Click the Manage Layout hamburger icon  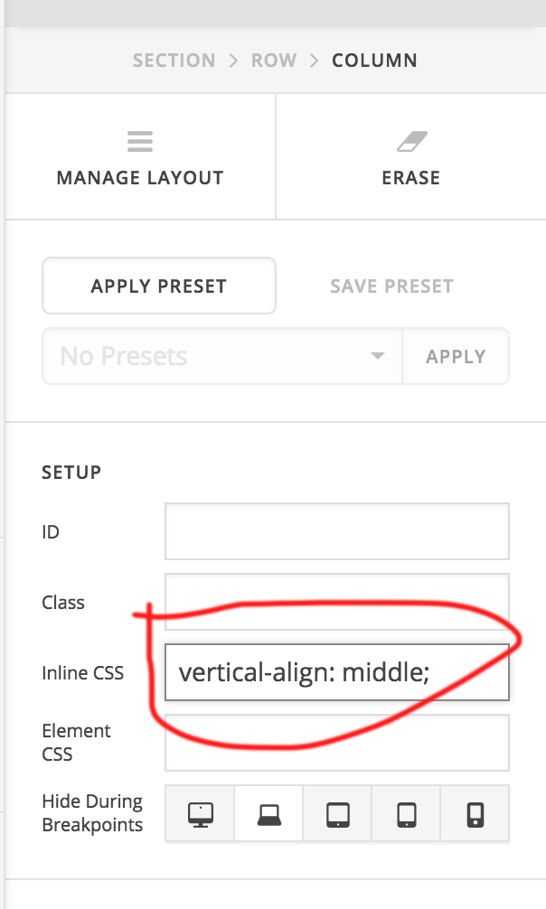(140, 142)
